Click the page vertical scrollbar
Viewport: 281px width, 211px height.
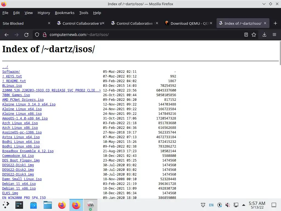coord(280,53)
